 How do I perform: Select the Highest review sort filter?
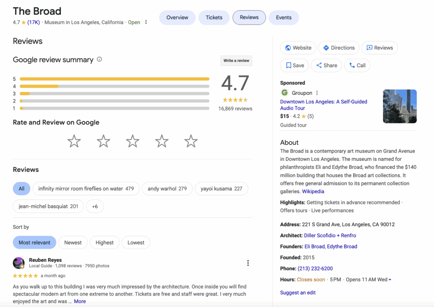(x=104, y=242)
